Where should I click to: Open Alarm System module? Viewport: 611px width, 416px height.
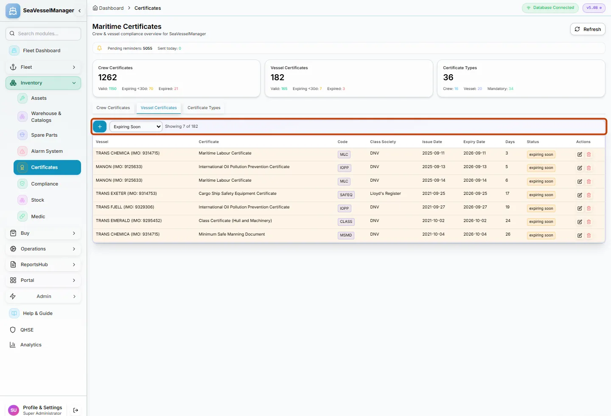(47, 151)
